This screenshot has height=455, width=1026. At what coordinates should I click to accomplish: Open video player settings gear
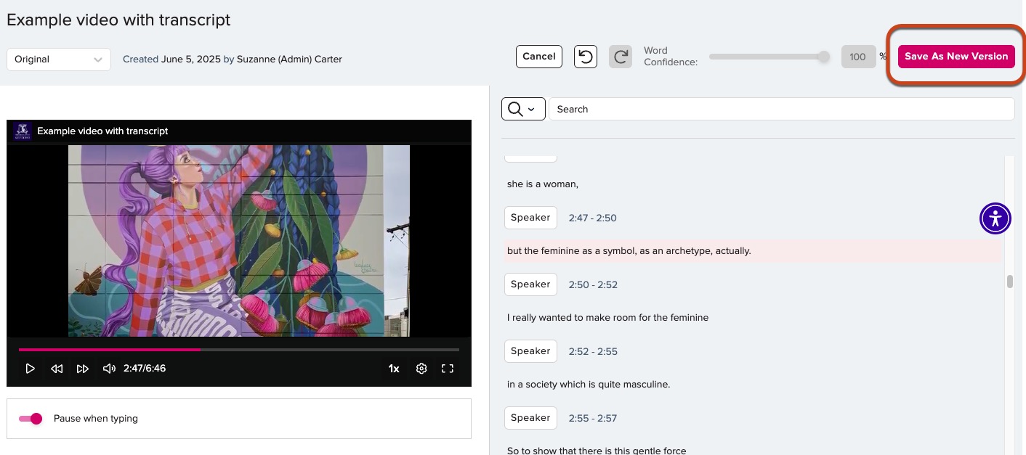[x=421, y=369]
